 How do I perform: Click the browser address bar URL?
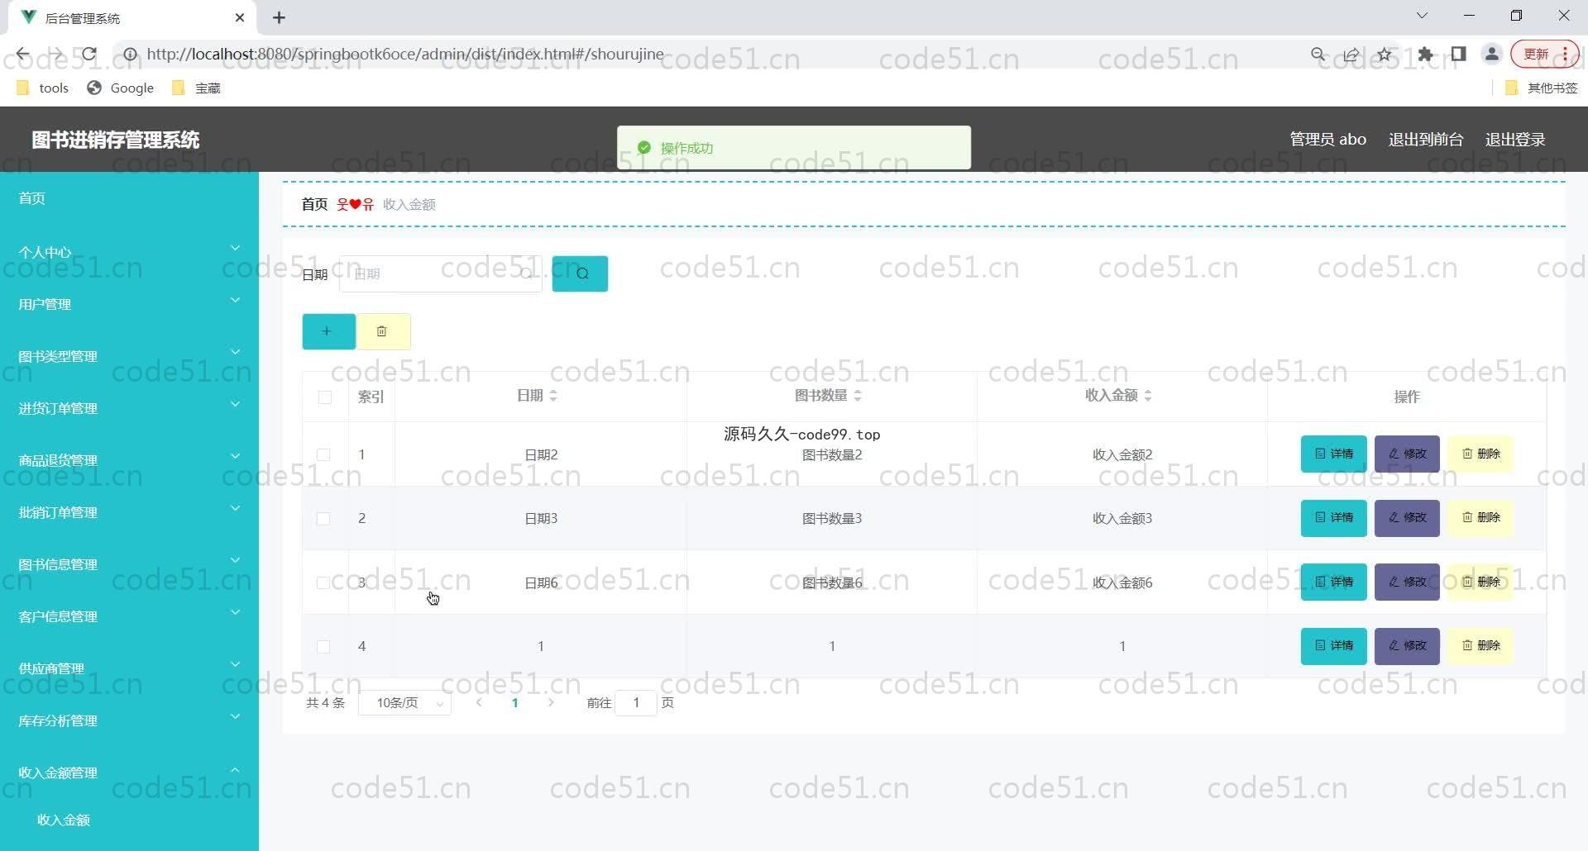coord(405,55)
